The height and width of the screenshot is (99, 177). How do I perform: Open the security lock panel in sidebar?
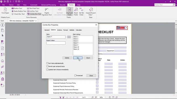pos(2,79)
